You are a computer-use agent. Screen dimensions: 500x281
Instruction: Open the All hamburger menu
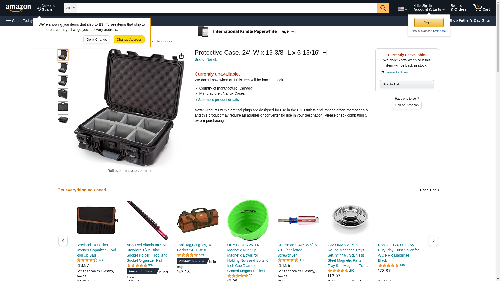pyautogui.click(x=11, y=21)
